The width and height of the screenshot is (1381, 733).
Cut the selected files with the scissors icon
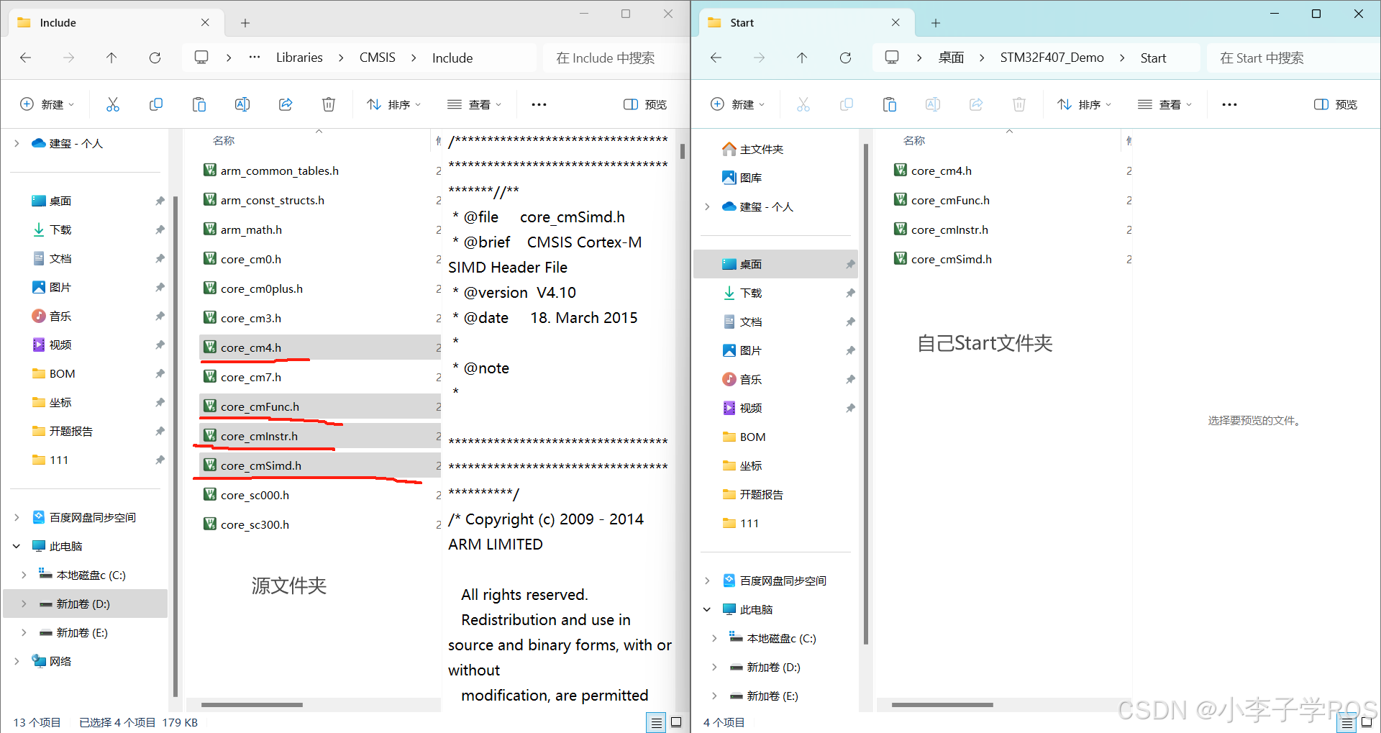click(113, 104)
